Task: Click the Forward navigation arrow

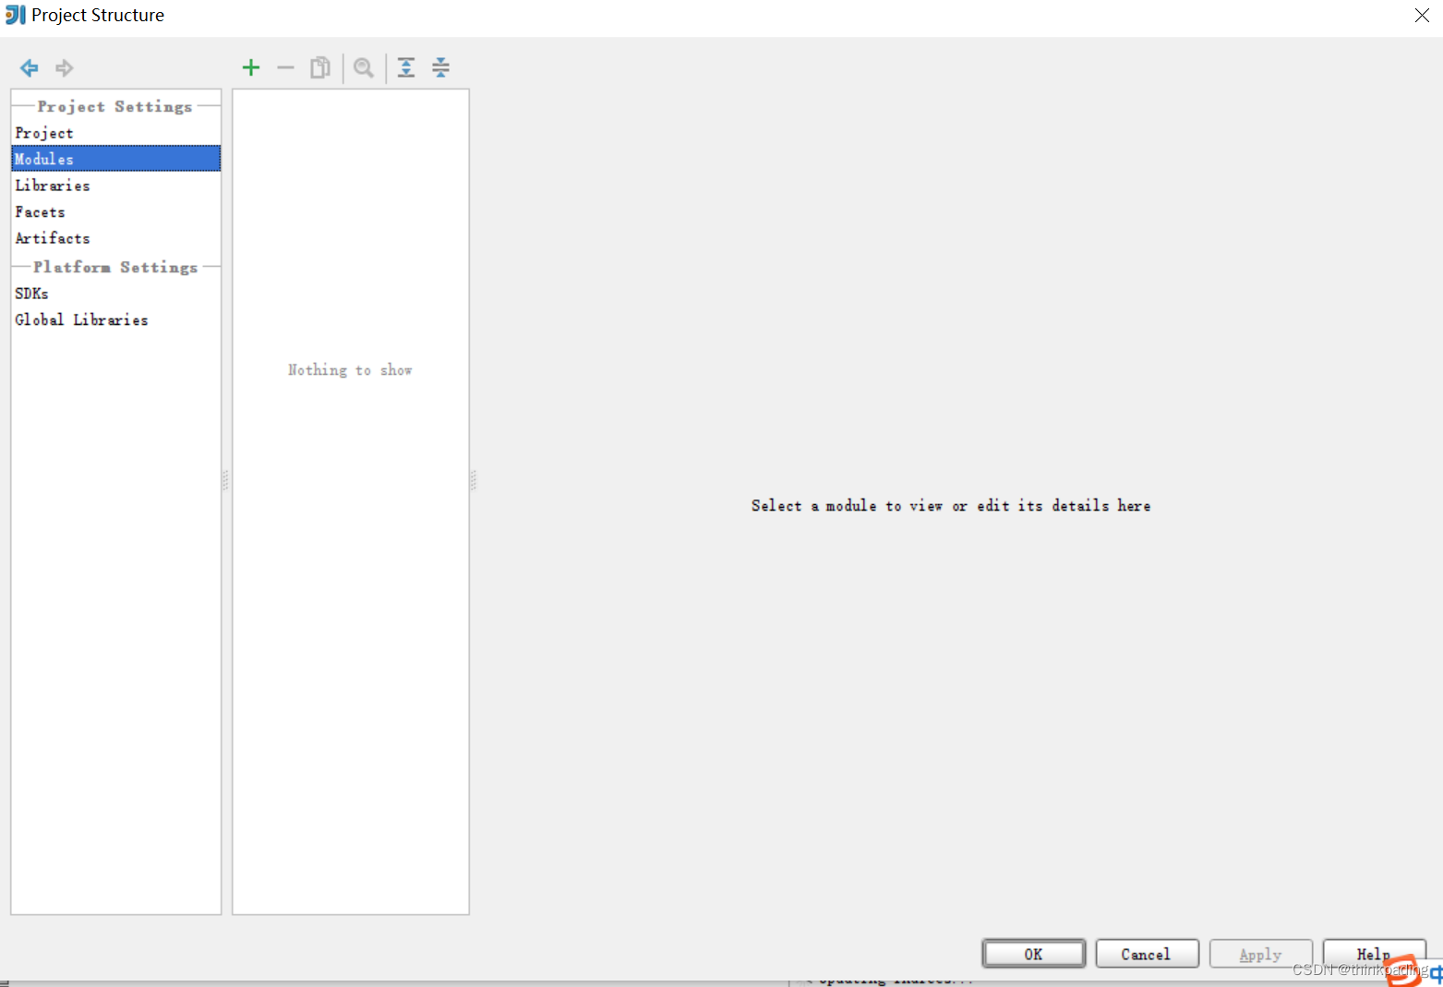Action: tap(65, 67)
